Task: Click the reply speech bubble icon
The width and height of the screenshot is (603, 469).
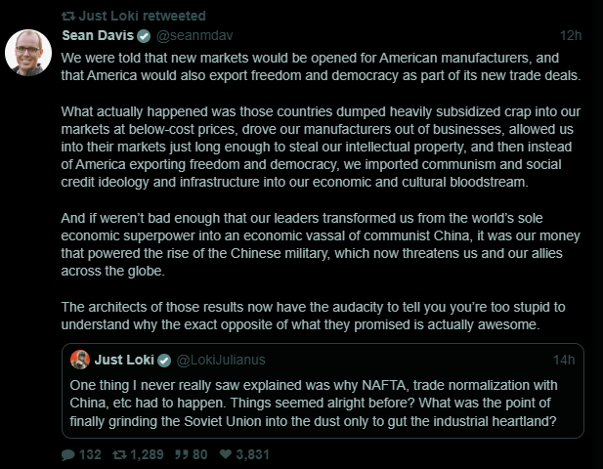Action: click(67, 454)
